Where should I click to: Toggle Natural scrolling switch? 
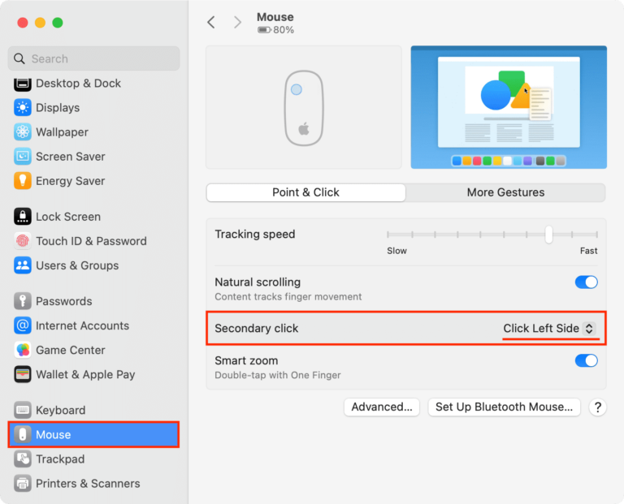(586, 282)
